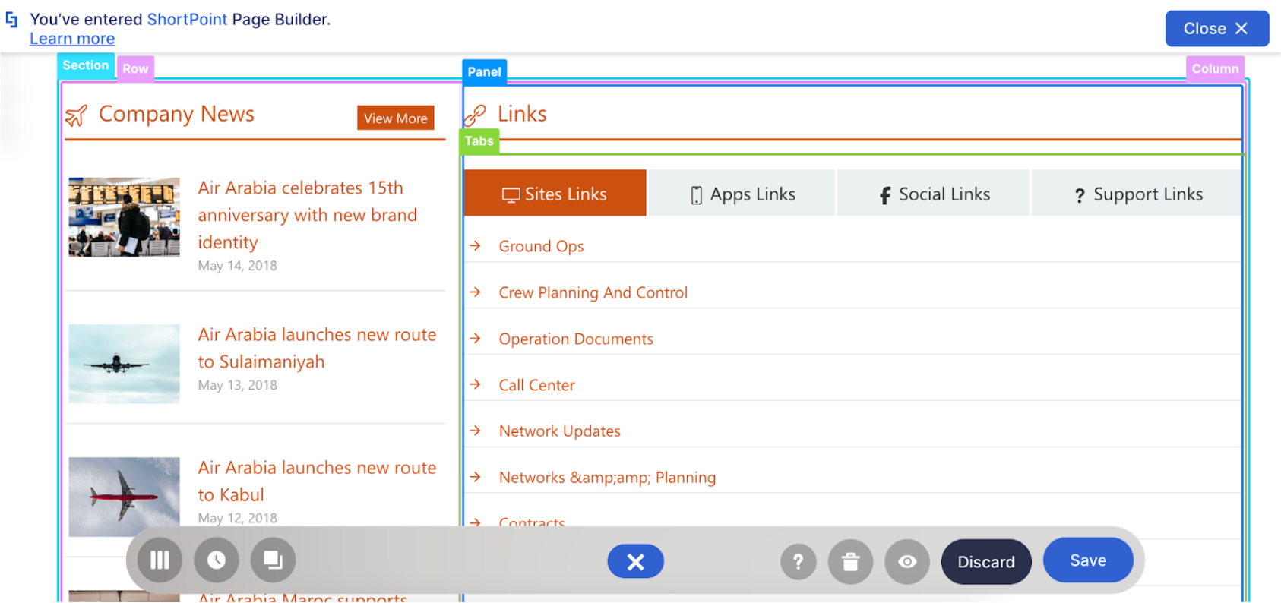The width and height of the screenshot is (1281, 603).
Task: Open the Operation Documents link
Action: click(576, 339)
